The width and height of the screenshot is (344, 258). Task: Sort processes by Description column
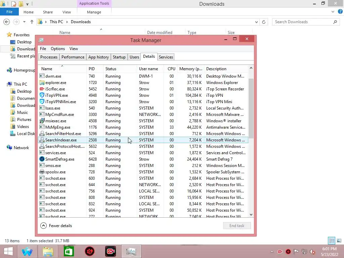(x=226, y=69)
